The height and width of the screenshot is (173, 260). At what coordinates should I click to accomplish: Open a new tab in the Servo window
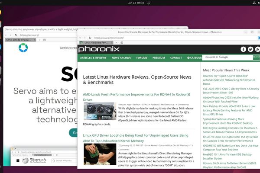pos(39,40)
